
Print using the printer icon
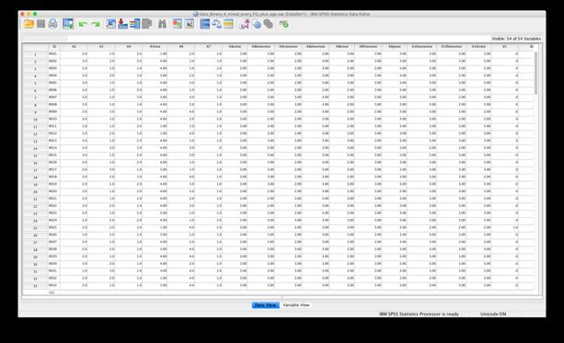pyautogui.click(x=52, y=24)
